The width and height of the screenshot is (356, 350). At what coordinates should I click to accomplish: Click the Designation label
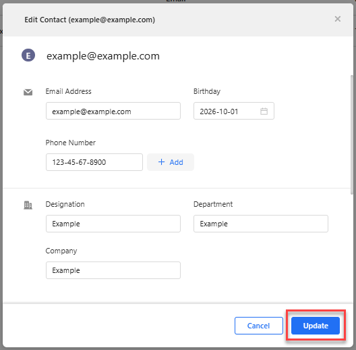(x=65, y=204)
